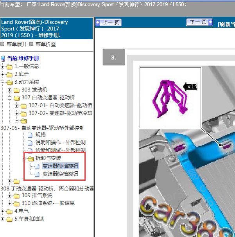Open the 310 燃油系统-一般信息 tree item
The width and height of the screenshot is (235, 237).
(48, 203)
